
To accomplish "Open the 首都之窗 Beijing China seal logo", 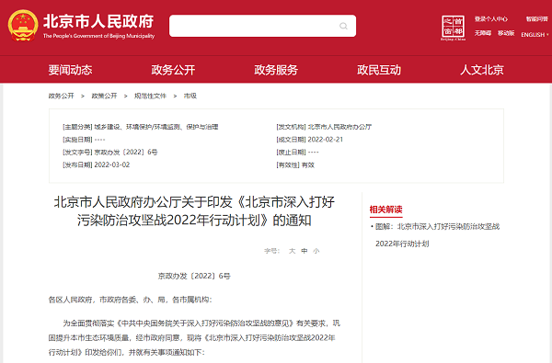I will tap(453, 28).
